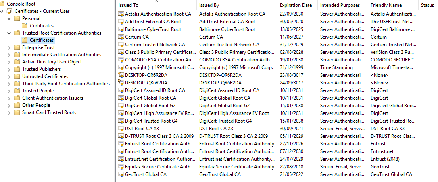The height and width of the screenshot is (182, 438).
Task: Click the Actalis Authentication Root CA certificate icon
Action: 121,14
